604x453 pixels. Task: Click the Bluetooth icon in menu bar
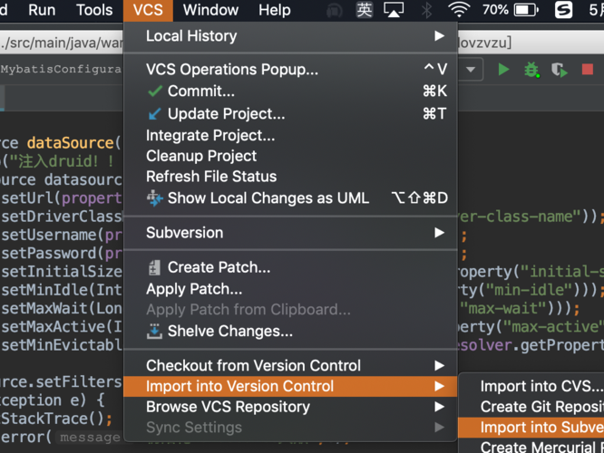(x=427, y=10)
